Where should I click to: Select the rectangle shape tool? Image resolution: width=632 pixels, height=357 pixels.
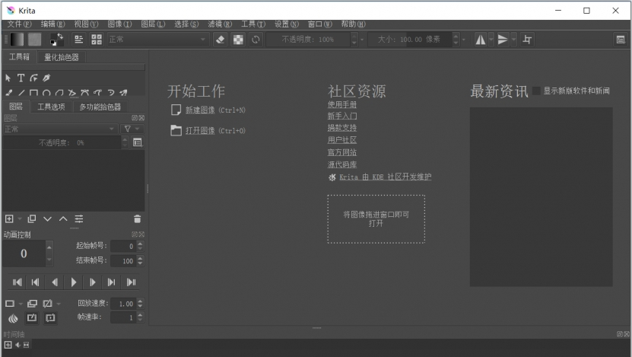click(34, 93)
